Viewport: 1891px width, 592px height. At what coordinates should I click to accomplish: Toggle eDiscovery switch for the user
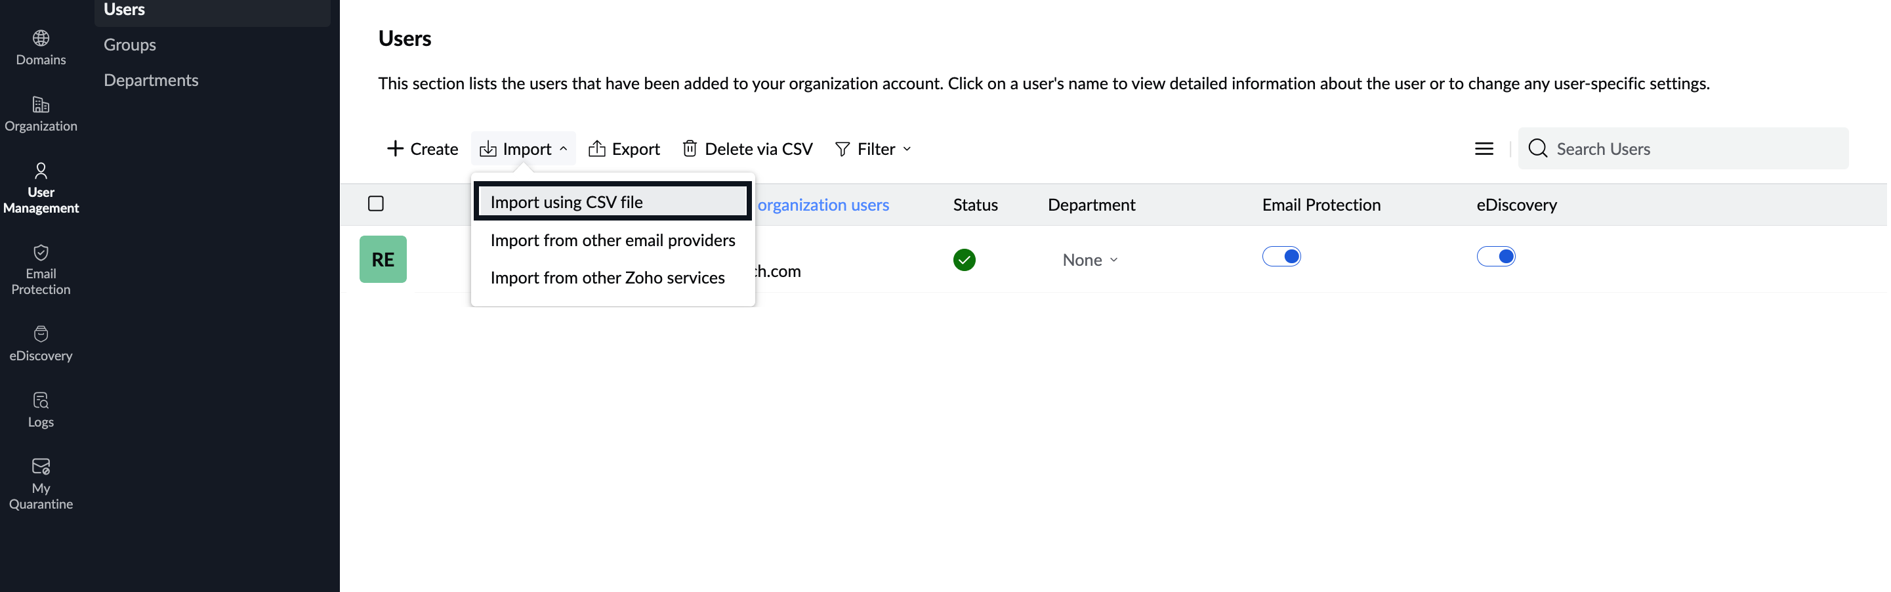(x=1495, y=257)
